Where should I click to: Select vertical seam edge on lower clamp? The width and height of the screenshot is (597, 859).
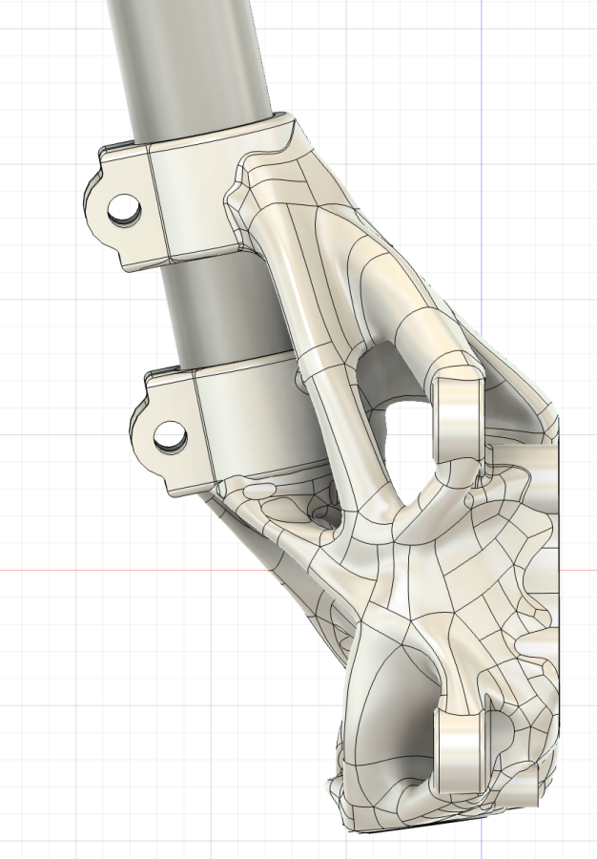[197, 429]
